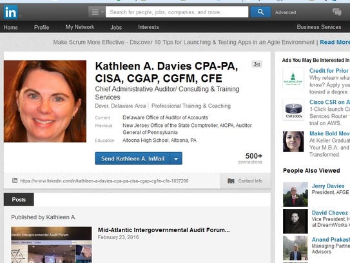Click Altoona High School education entry
This screenshot has height=263, width=350.
[x=159, y=141]
